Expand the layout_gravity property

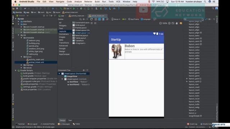(187, 79)
